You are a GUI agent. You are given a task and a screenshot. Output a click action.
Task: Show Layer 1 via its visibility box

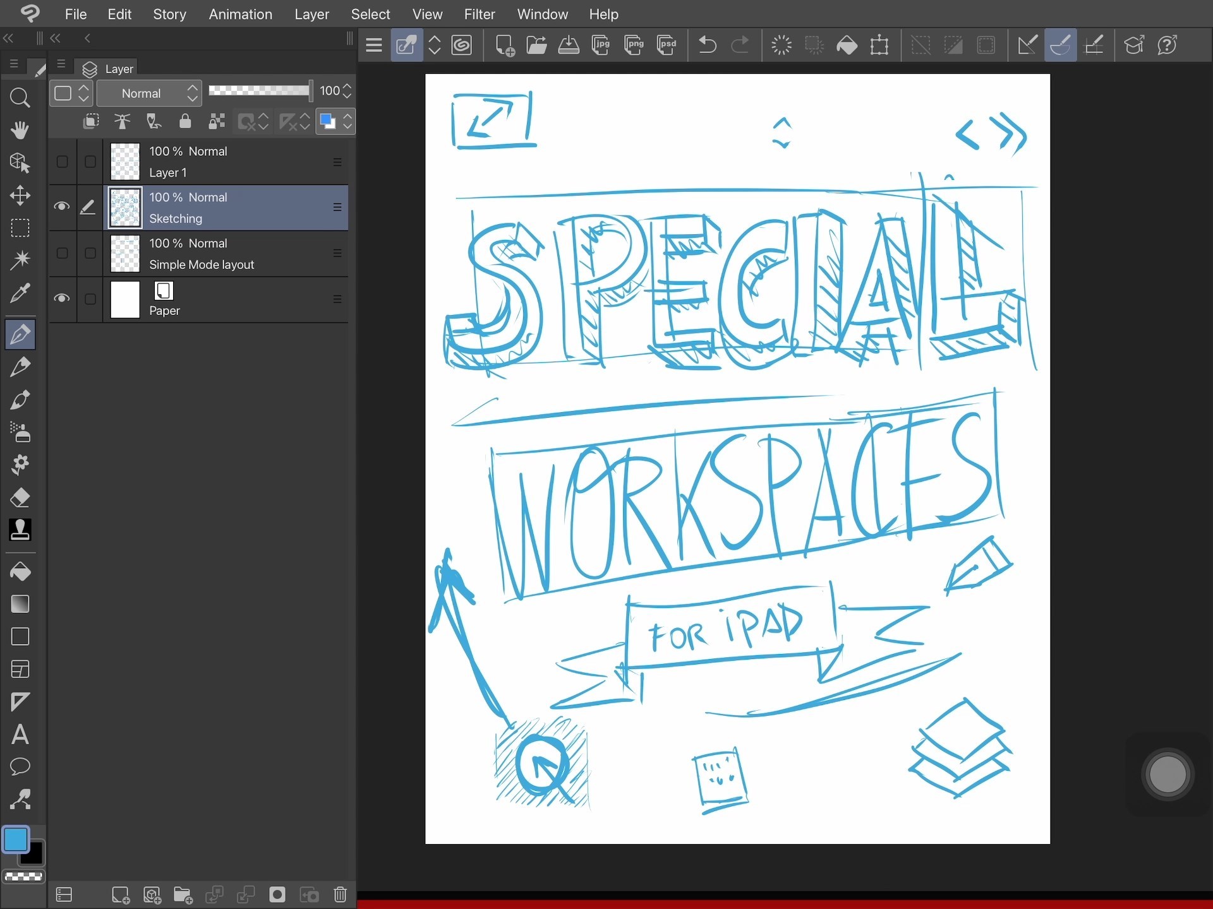[x=62, y=162]
